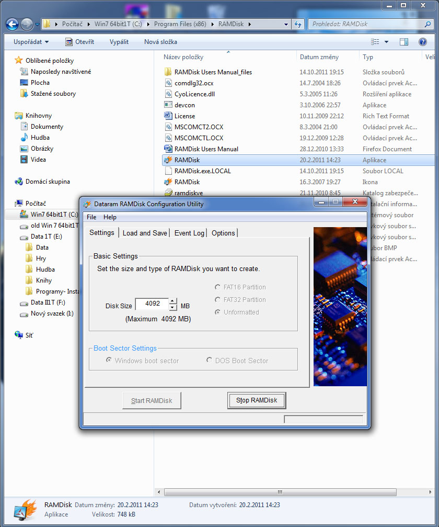Viewport: 439px width, 527px height.
Task: Open Stažené soubory in favorites
Action: [48, 94]
